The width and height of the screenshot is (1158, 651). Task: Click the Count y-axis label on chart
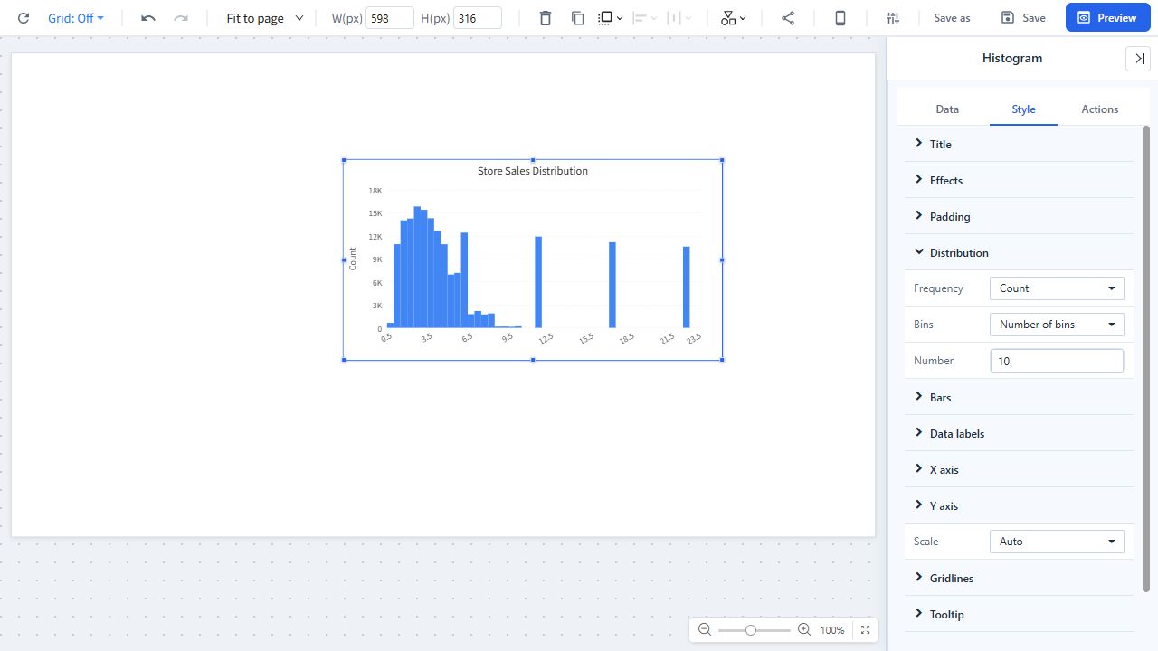353,259
